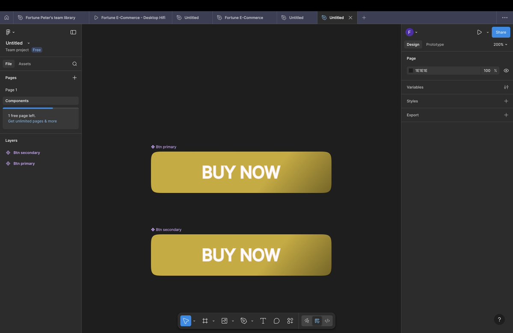Click the user avatar F

(409, 32)
